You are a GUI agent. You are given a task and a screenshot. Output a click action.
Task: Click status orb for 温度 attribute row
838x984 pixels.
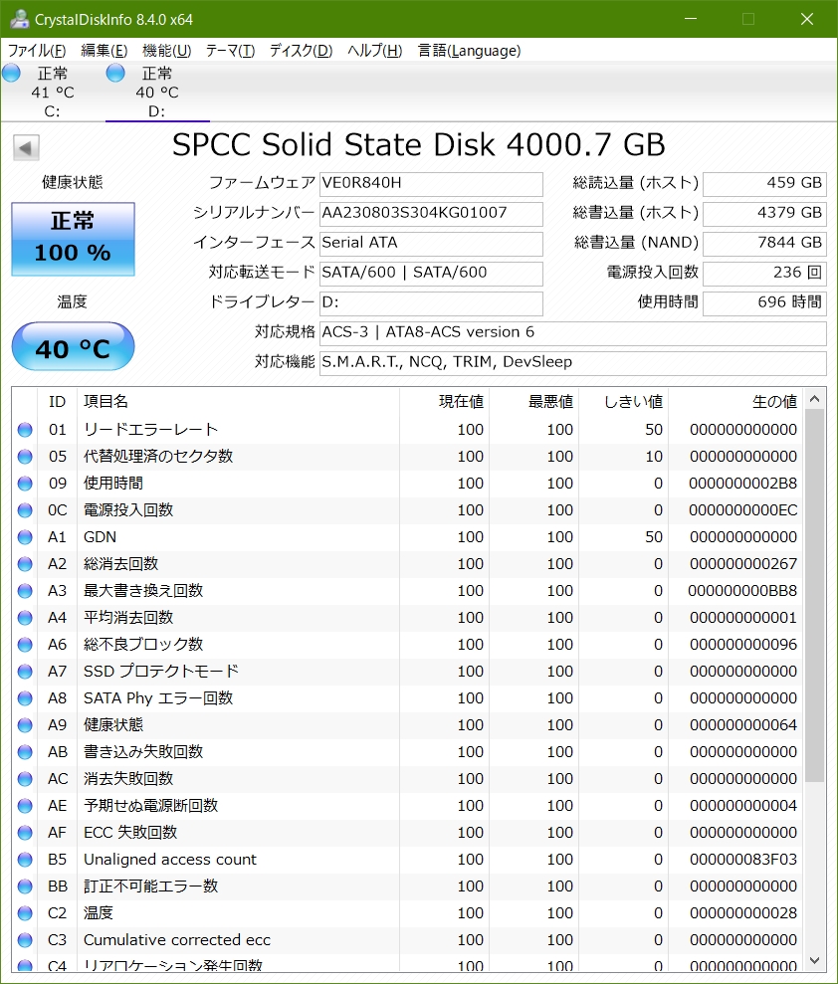pos(25,913)
